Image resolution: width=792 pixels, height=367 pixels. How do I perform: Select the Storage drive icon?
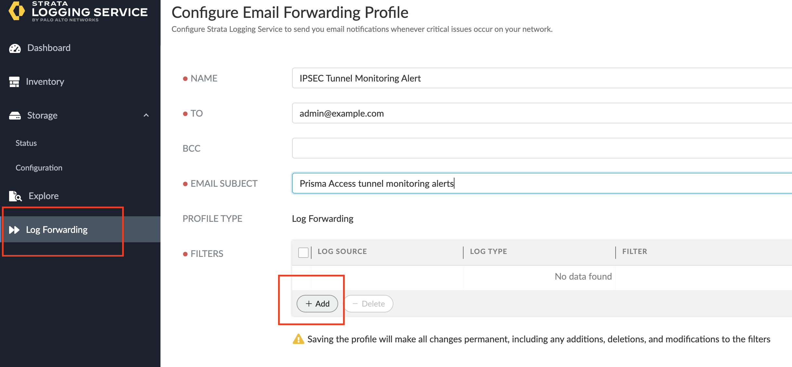tap(15, 115)
